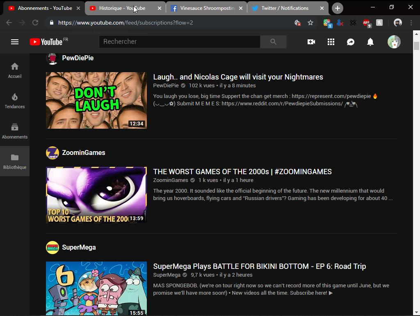420x316 pixels.
Task: Open the PewDiePie channel header
Action: coord(78,58)
